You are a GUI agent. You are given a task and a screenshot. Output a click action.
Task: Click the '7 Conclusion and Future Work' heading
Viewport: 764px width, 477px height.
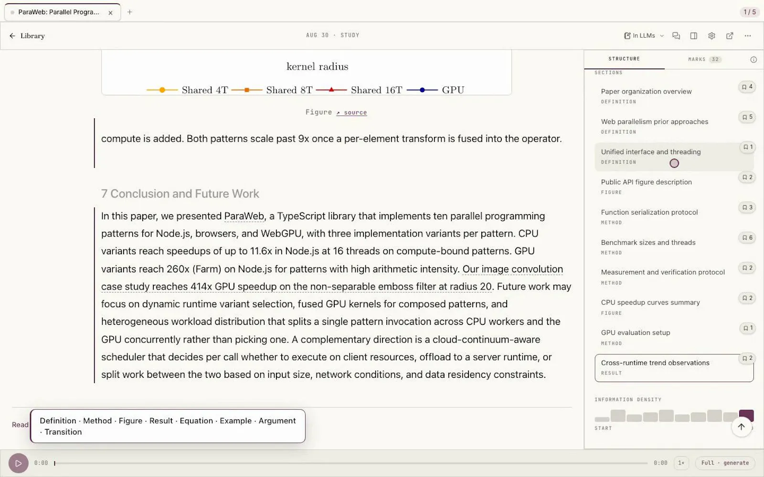(180, 194)
